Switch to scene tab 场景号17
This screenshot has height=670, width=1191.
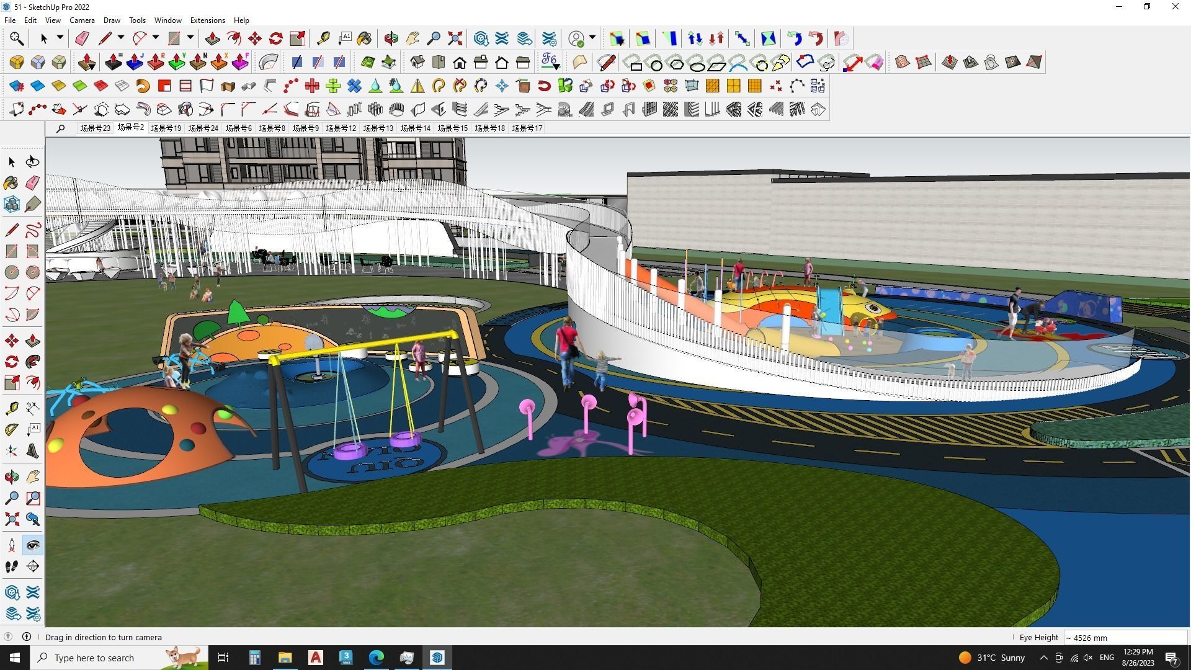coord(527,128)
